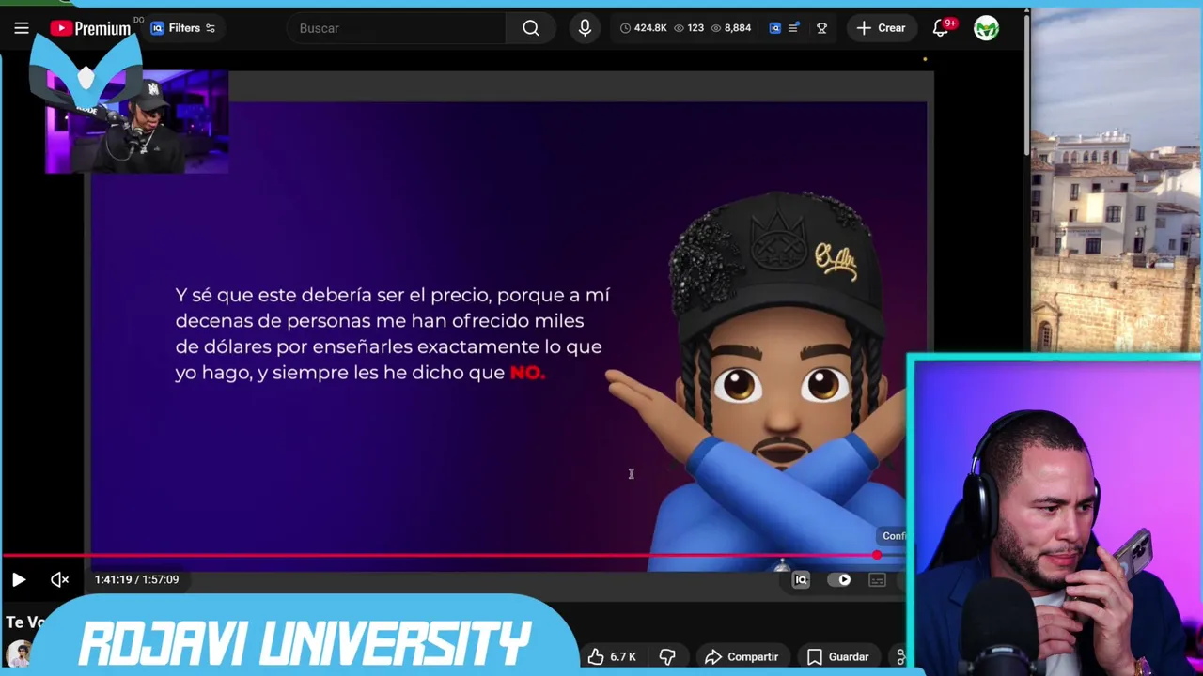
Task: Start voice search with microphone icon
Action: 585,28
